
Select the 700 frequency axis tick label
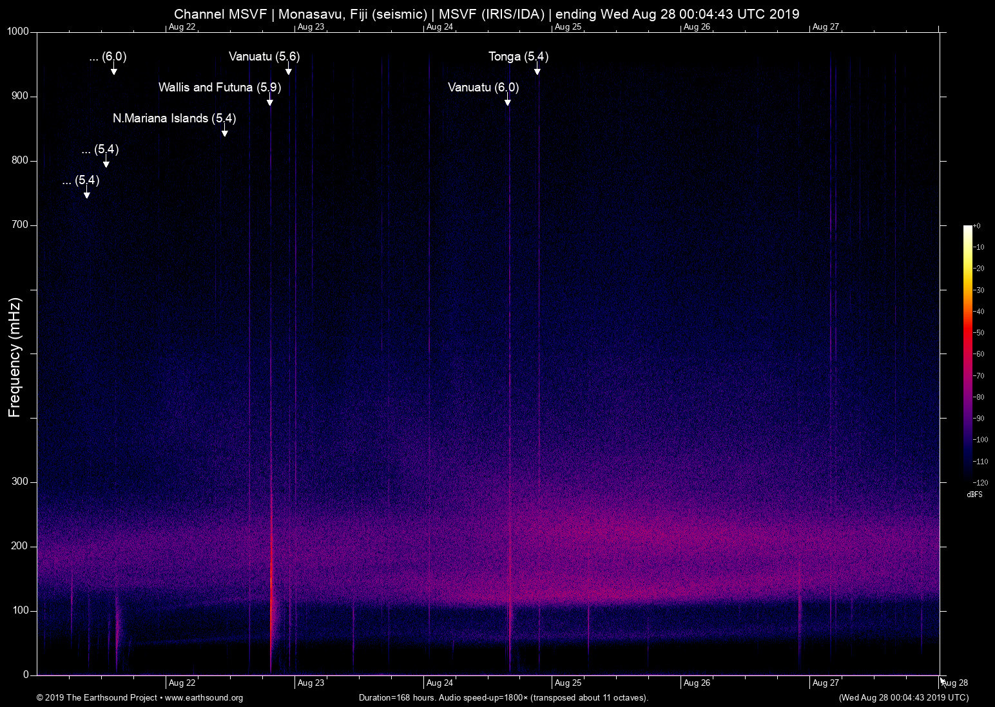pos(21,225)
